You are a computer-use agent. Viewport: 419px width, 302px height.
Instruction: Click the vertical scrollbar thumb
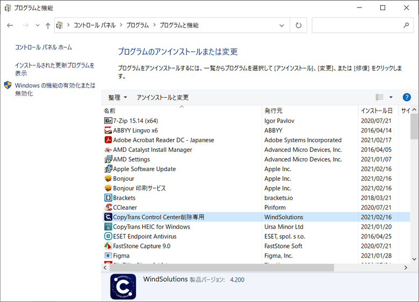(414, 126)
